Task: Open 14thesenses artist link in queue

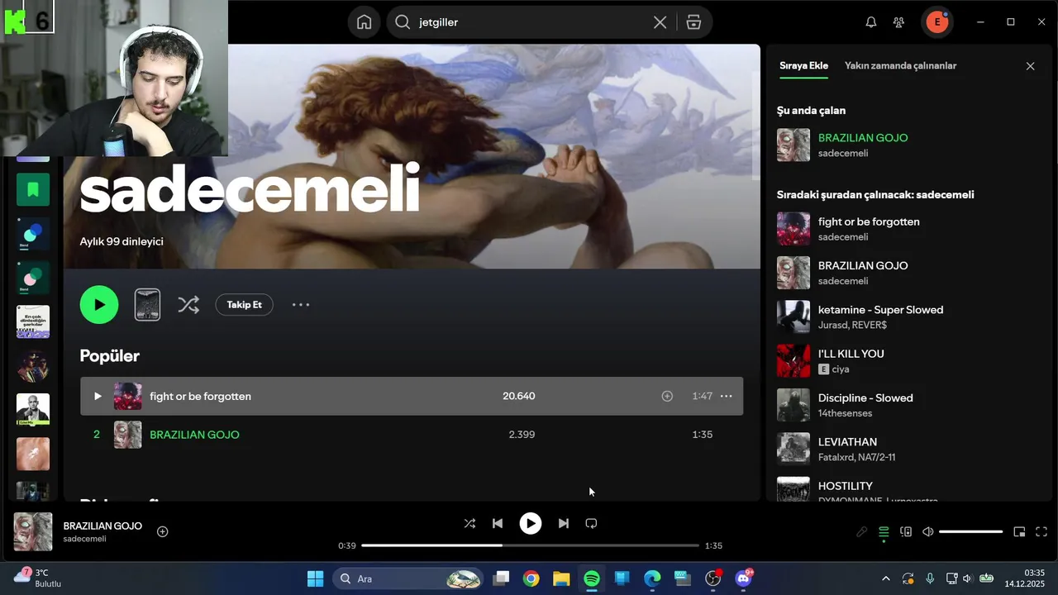Action: coord(845,413)
